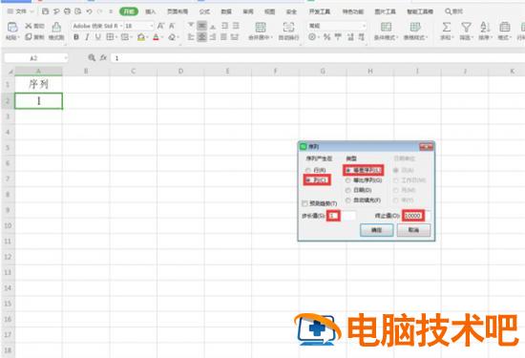Click the AutoSum sigma icon
The width and height of the screenshot is (525, 358).
tap(446, 27)
